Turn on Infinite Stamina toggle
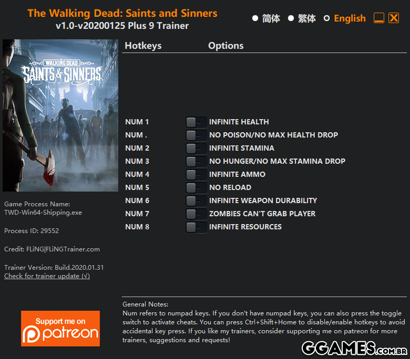This screenshot has width=410, height=359. (196, 149)
